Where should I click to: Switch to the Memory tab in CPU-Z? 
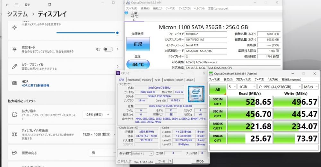[147, 80]
